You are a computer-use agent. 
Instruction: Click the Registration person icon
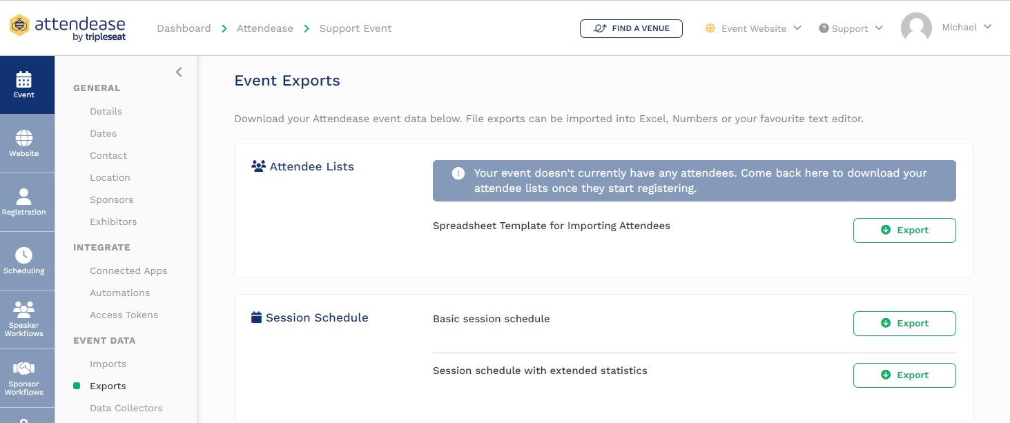click(x=23, y=196)
